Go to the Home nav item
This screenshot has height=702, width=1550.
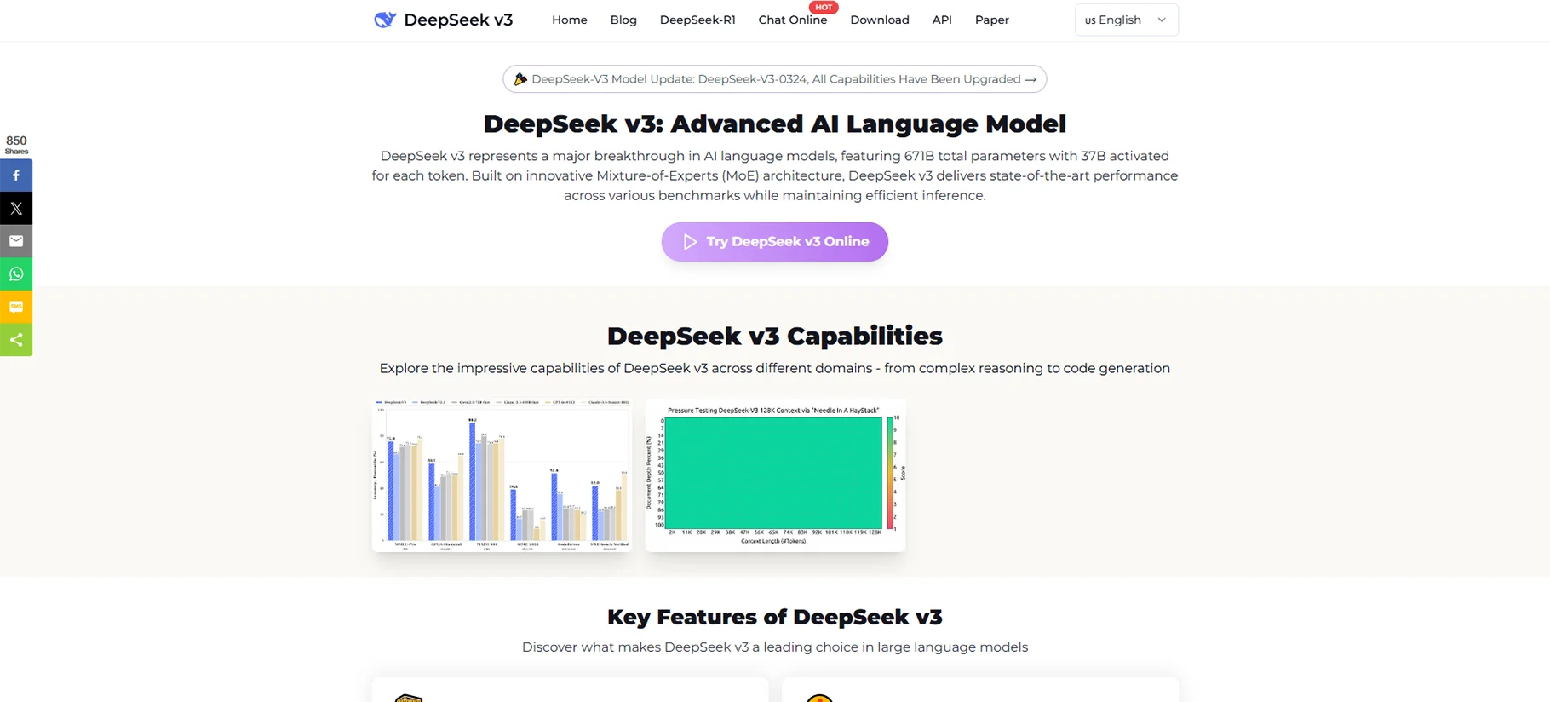click(x=569, y=20)
